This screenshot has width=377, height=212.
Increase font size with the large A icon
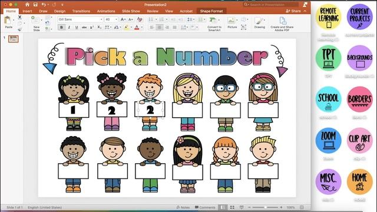[123, 19]
